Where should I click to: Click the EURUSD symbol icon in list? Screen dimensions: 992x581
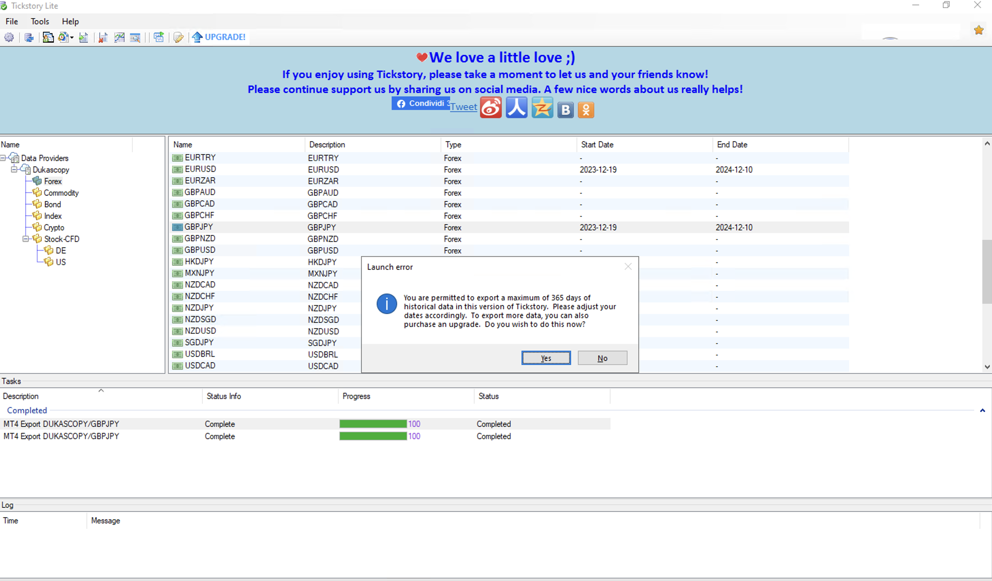(177, 169)
